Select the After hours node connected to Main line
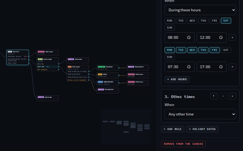243x151 pixels. click(x=48, y=53)
